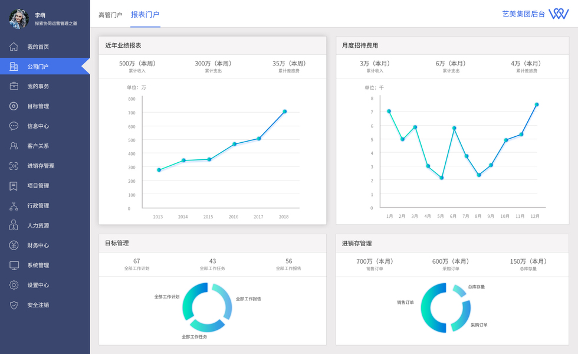Switch to the 报表门户 tab

pyautogui.click(x=145, y=14)
